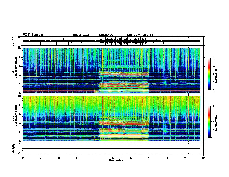The width and height of the screenshot is (229, 177).
Task: Click the "Time (min)" axis title
Action: tap(116, 161)
